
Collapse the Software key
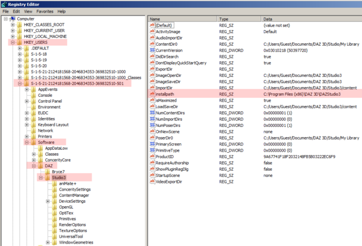coord(27,143)
